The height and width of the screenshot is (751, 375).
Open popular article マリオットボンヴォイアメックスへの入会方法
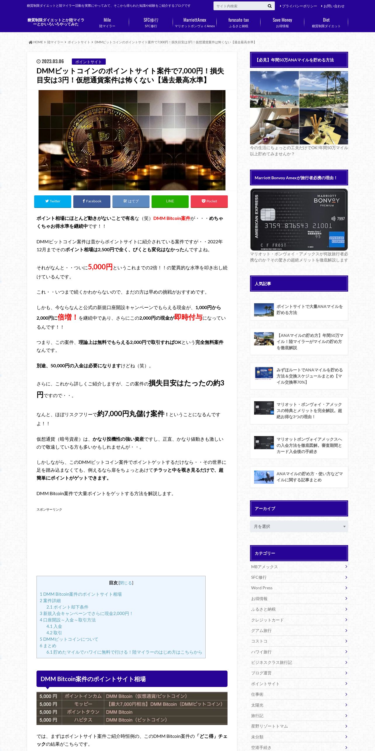coord(299,445)
